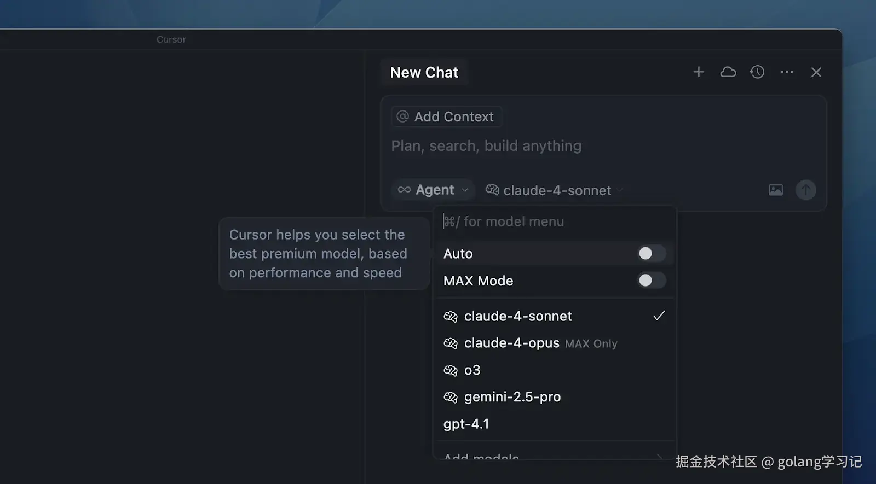Close the chat panel with X
This screenshot has width=876, height=484.
click(x=816, y=72)
